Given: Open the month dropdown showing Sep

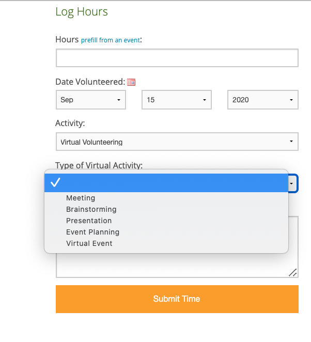Looking at the screenshot, I should pos(91,100).
